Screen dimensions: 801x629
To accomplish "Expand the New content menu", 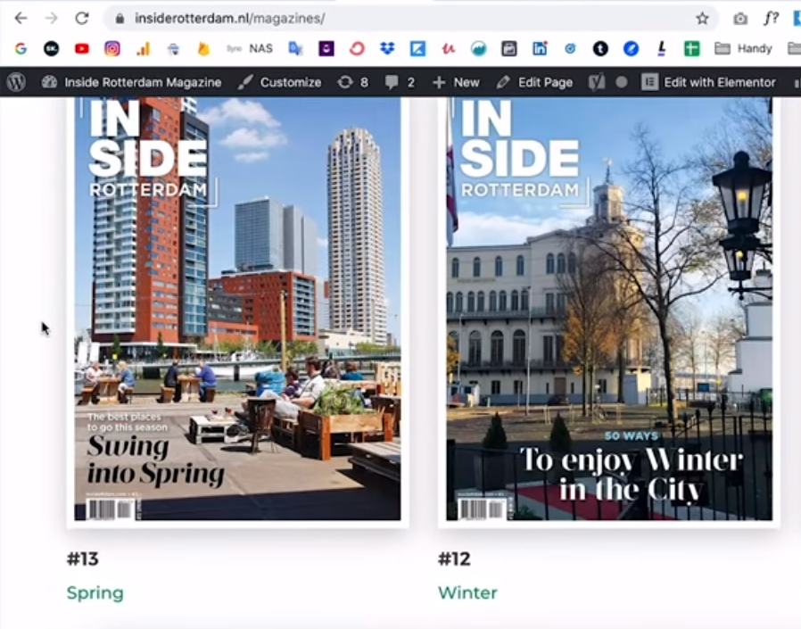I will pos(456,82).
